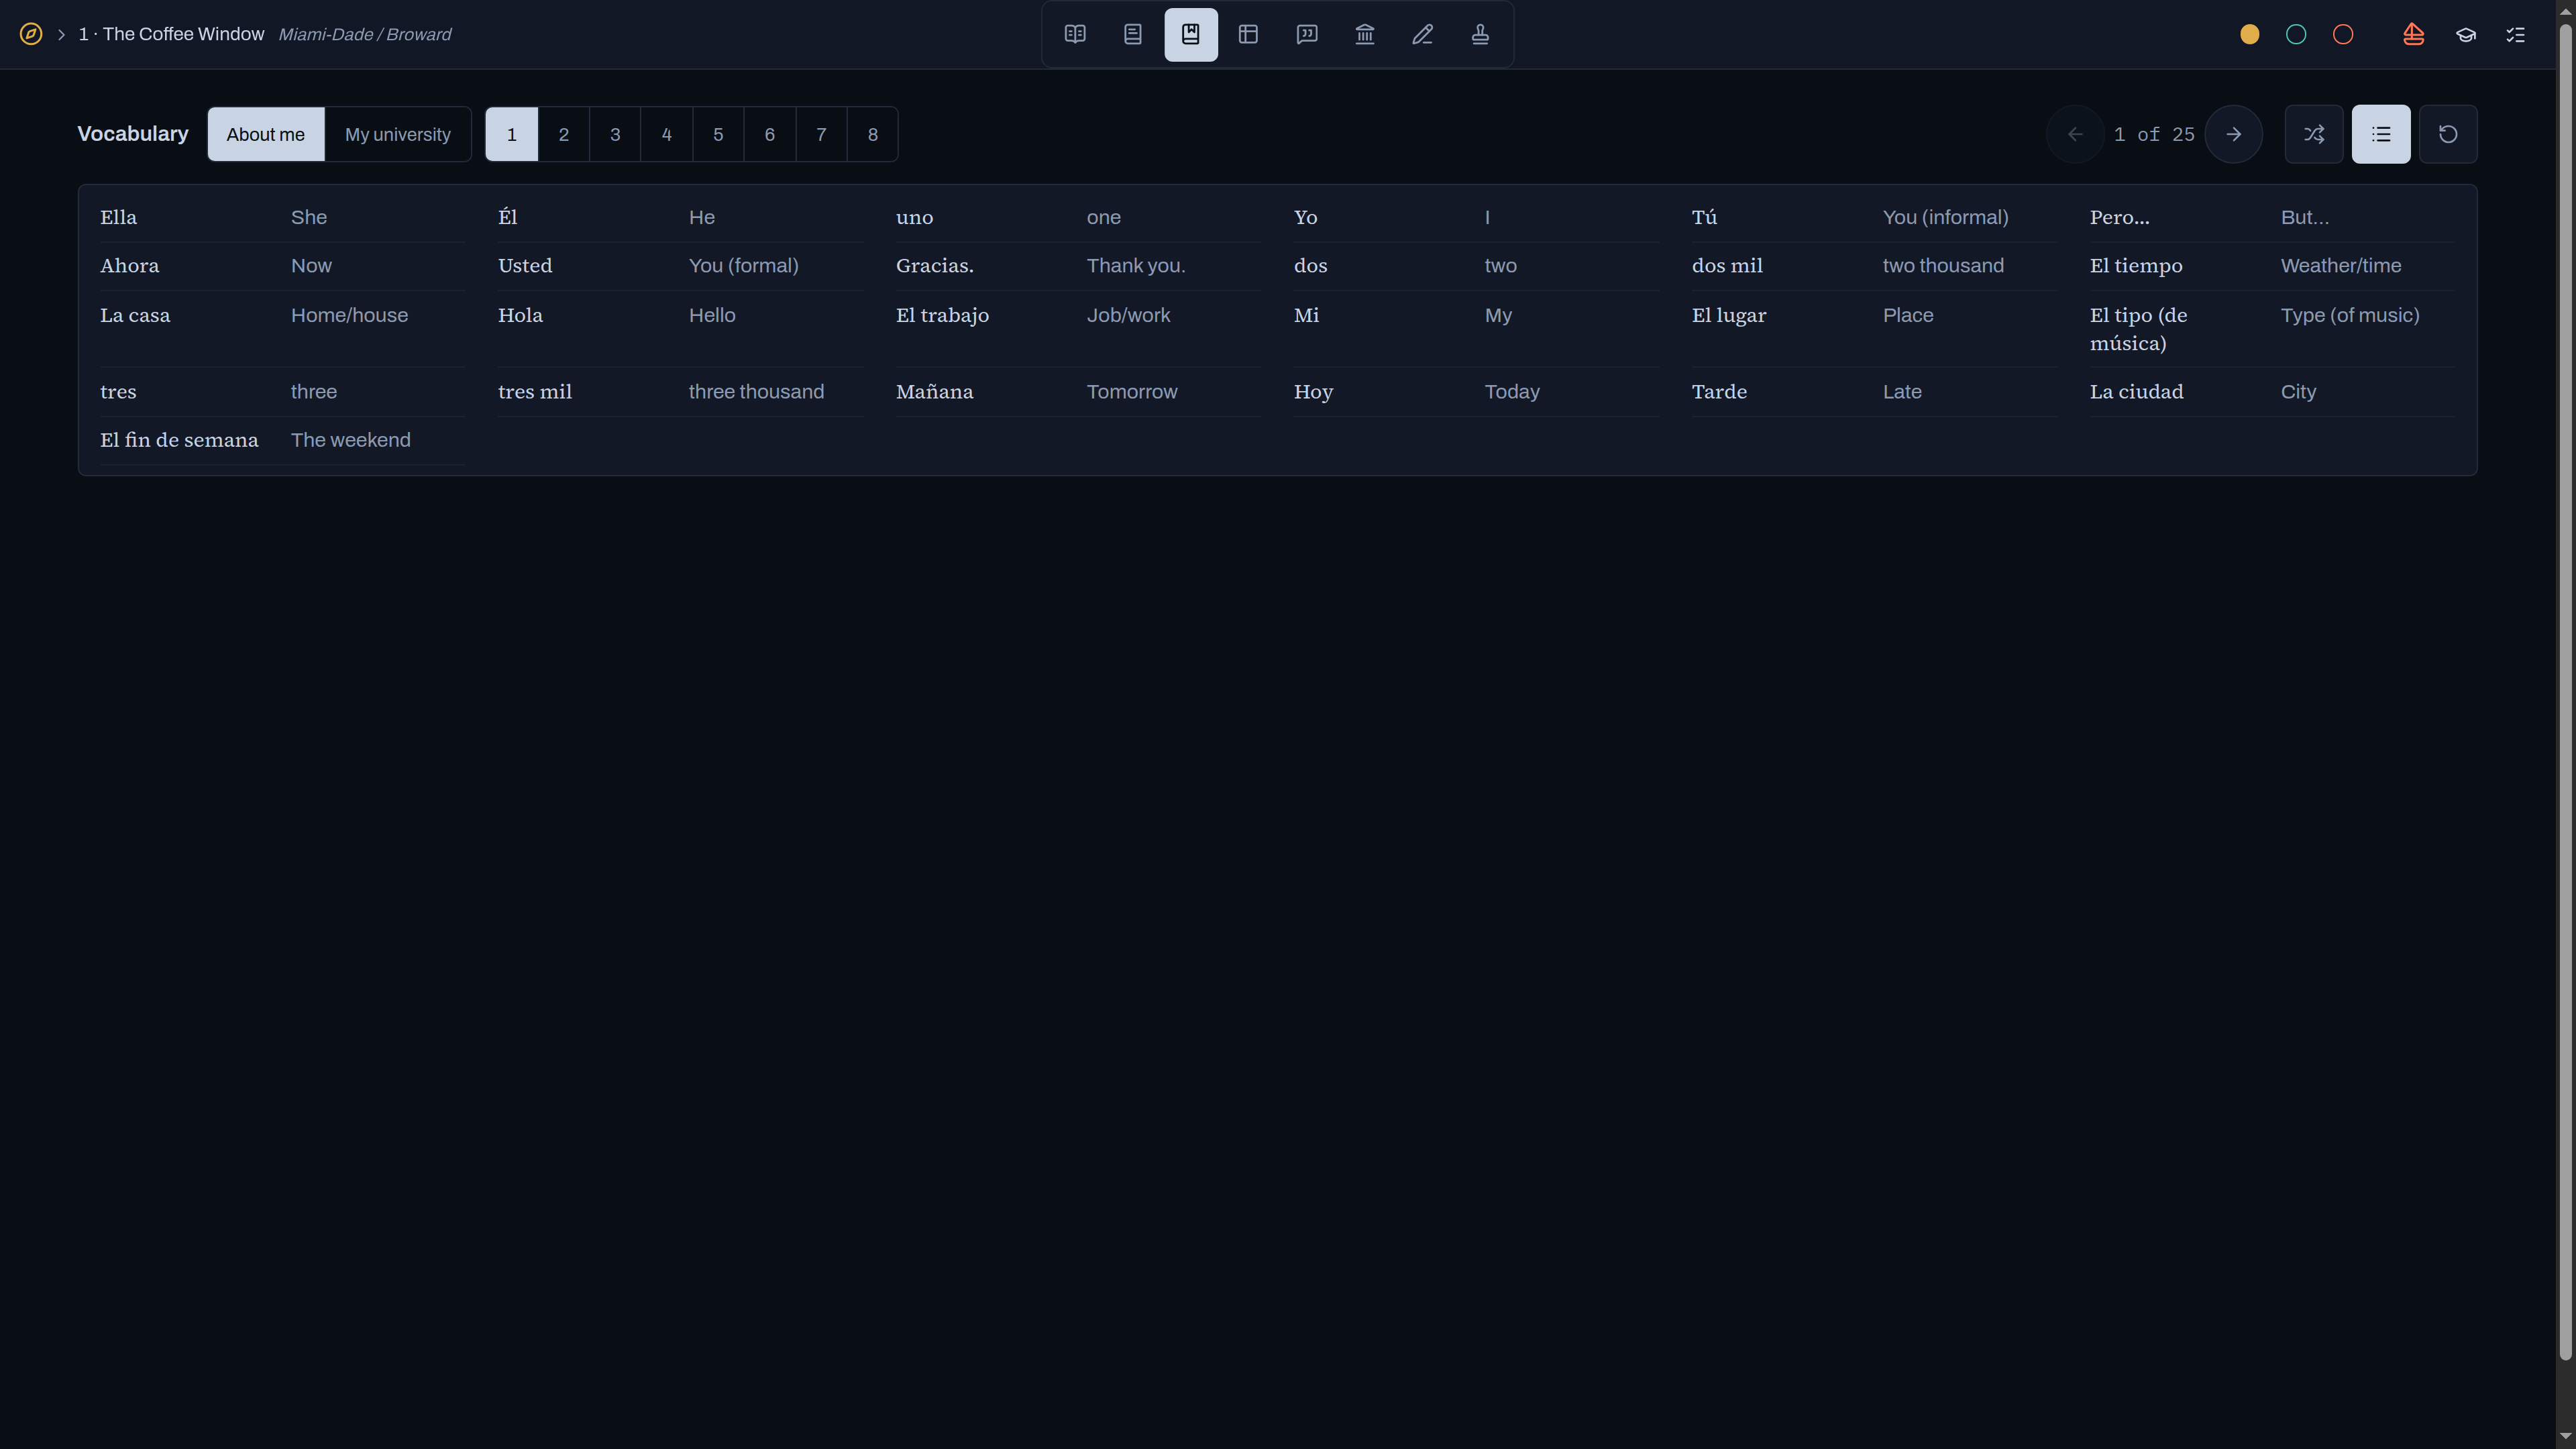
Task: Click the compass home icon
Action: pos(31,34)
